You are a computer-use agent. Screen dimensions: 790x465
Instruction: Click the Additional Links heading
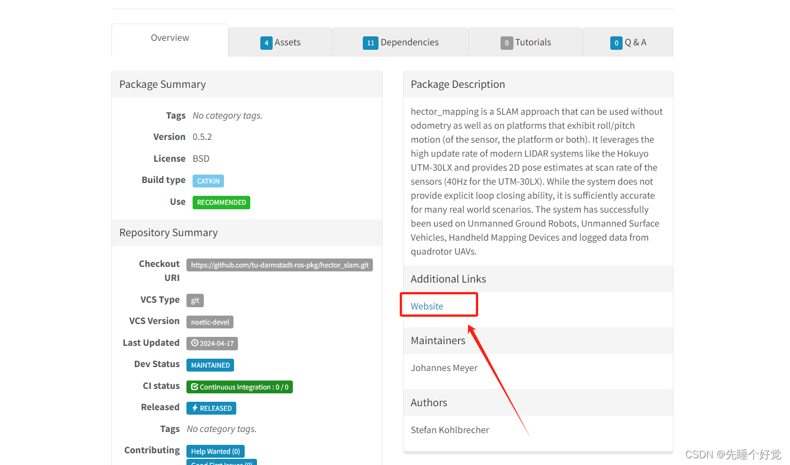point(448,279)
